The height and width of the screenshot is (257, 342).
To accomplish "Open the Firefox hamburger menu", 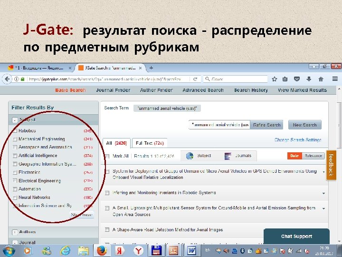I will click(335, 79).
